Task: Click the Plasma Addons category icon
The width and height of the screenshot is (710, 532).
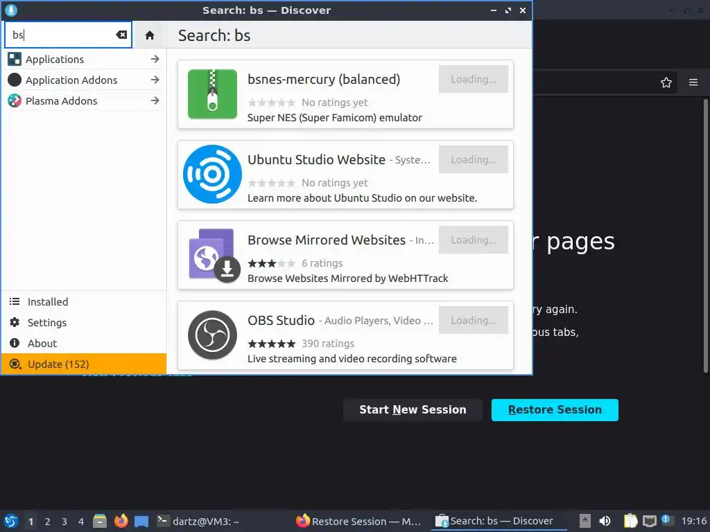Action: [15, 100]
